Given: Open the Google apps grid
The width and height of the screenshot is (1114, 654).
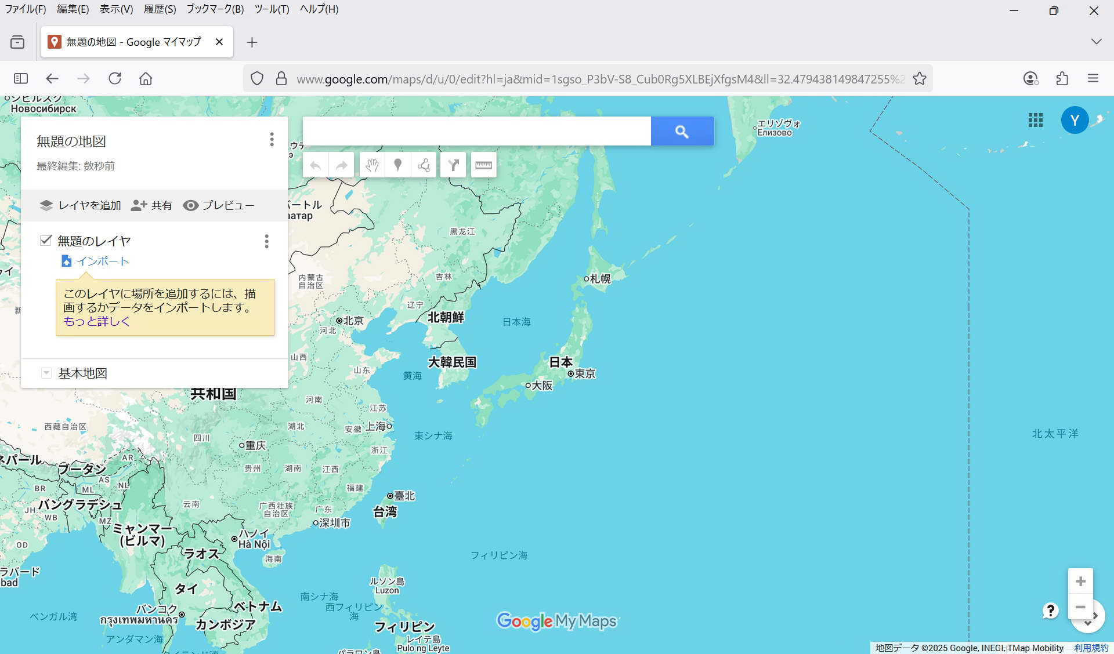Looking at the screenshot, I should tap(1036, 120).
